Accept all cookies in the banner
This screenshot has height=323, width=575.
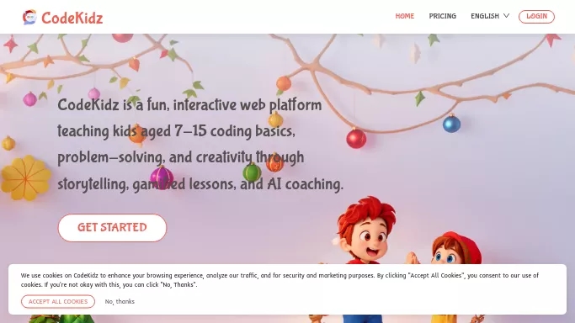(x=58, y=301)
